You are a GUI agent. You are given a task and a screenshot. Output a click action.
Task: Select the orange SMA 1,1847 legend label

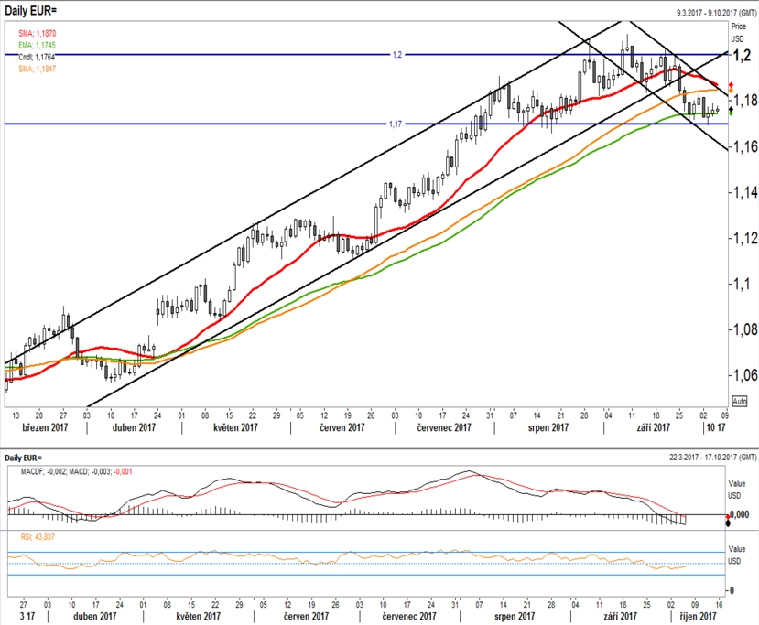38,69
